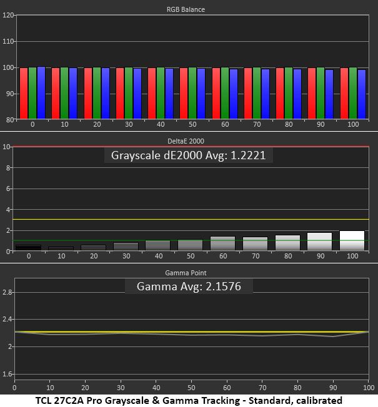This screenshot has height=407, width=378.
Task: Select the blue bar at 30 in RGB Balance
Action: pos(137,94)
